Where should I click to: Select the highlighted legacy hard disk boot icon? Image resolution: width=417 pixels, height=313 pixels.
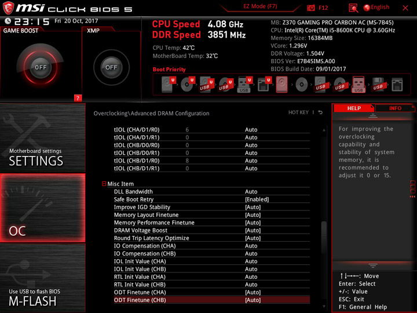point(281,85)
